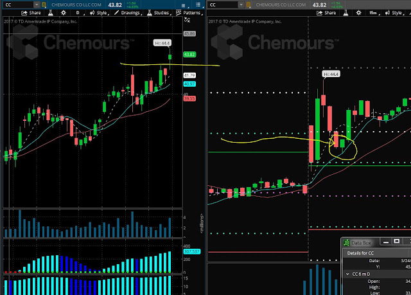411x295 pixels.
Task: Open symbol dropdown arrow in right chart
Action: [x=241, y=4]
